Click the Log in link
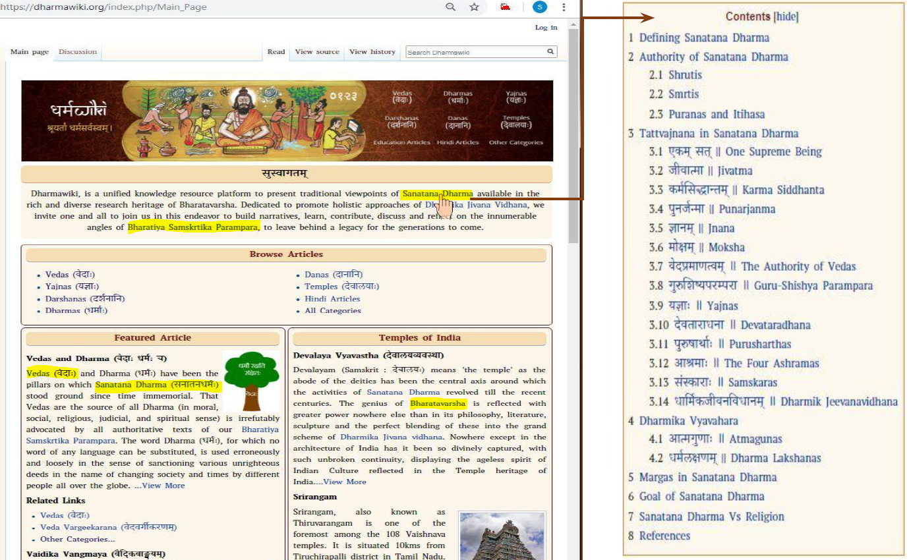 [x=546, y=28]
